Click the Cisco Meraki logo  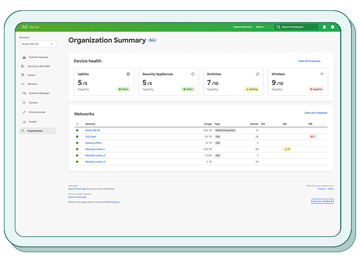(30, 27)
